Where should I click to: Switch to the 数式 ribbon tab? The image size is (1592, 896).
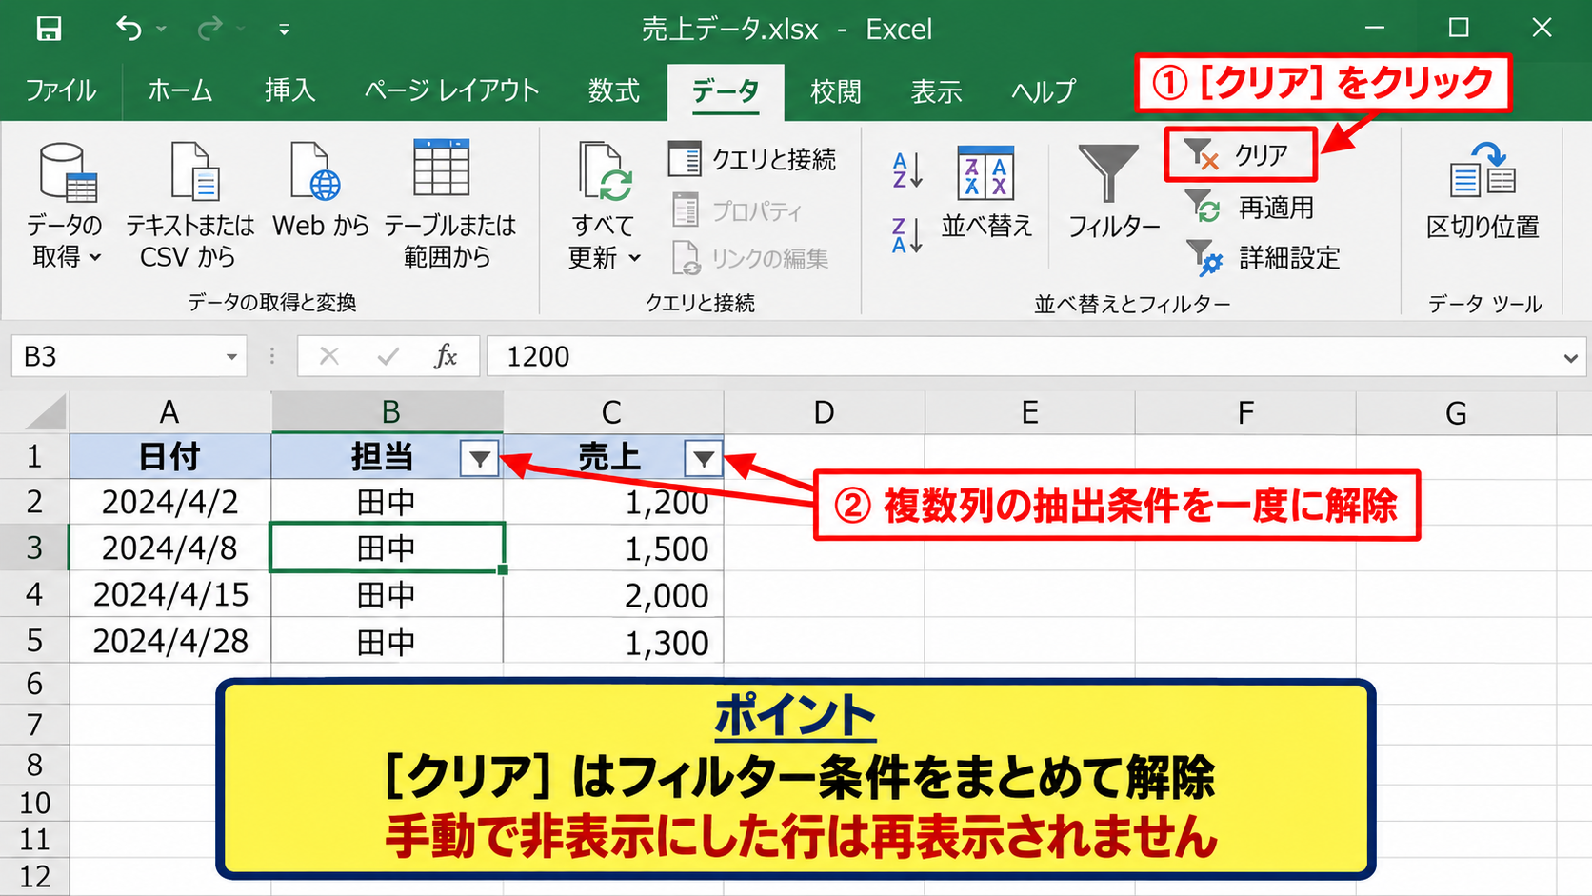(x=614, y=90)
